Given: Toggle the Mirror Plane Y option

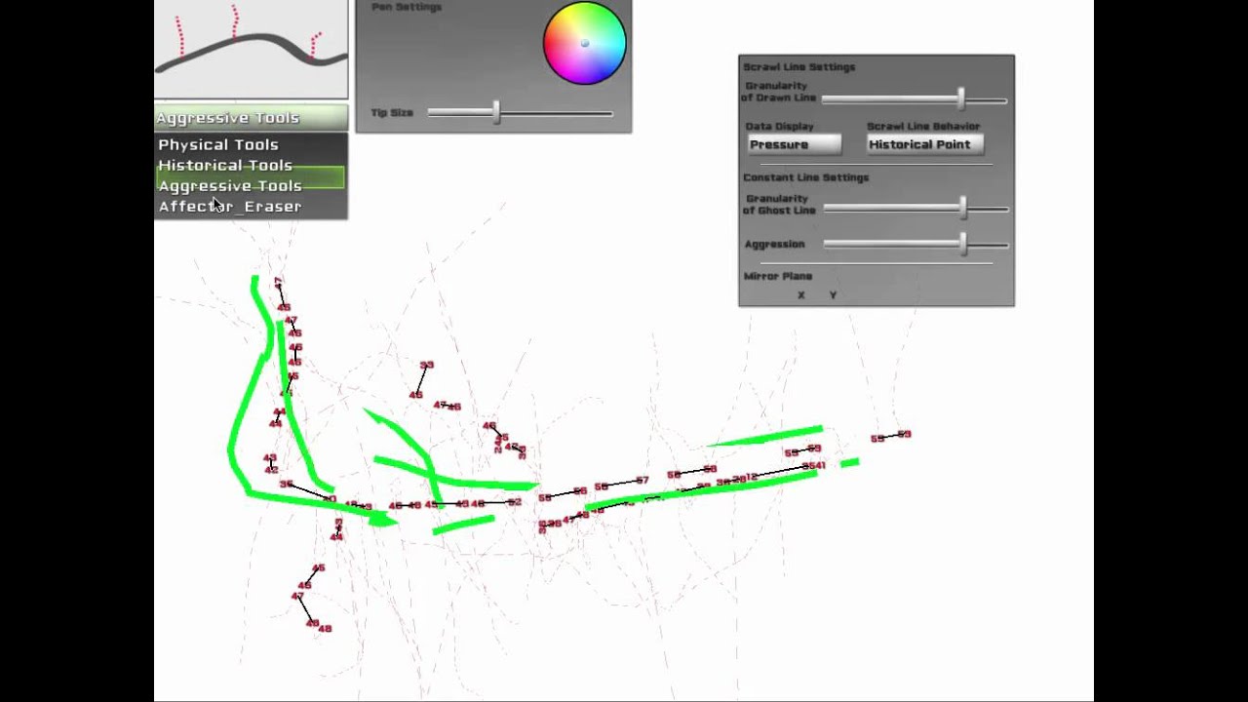Looking at the screenshot, I should coord(833,295).
